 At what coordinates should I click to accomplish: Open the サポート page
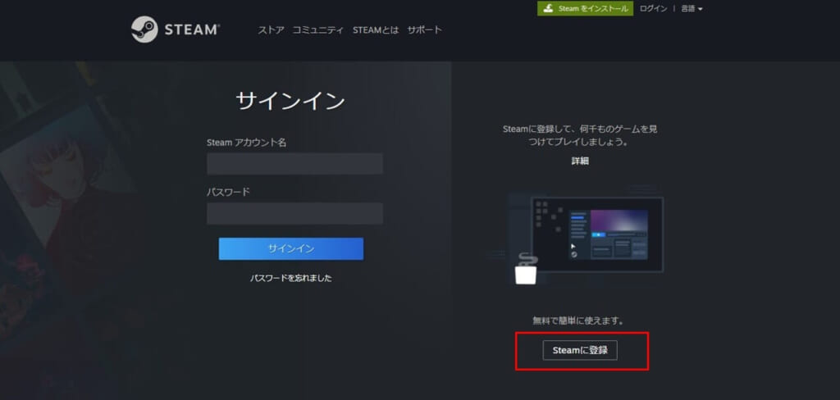click(x=424, y=30)
